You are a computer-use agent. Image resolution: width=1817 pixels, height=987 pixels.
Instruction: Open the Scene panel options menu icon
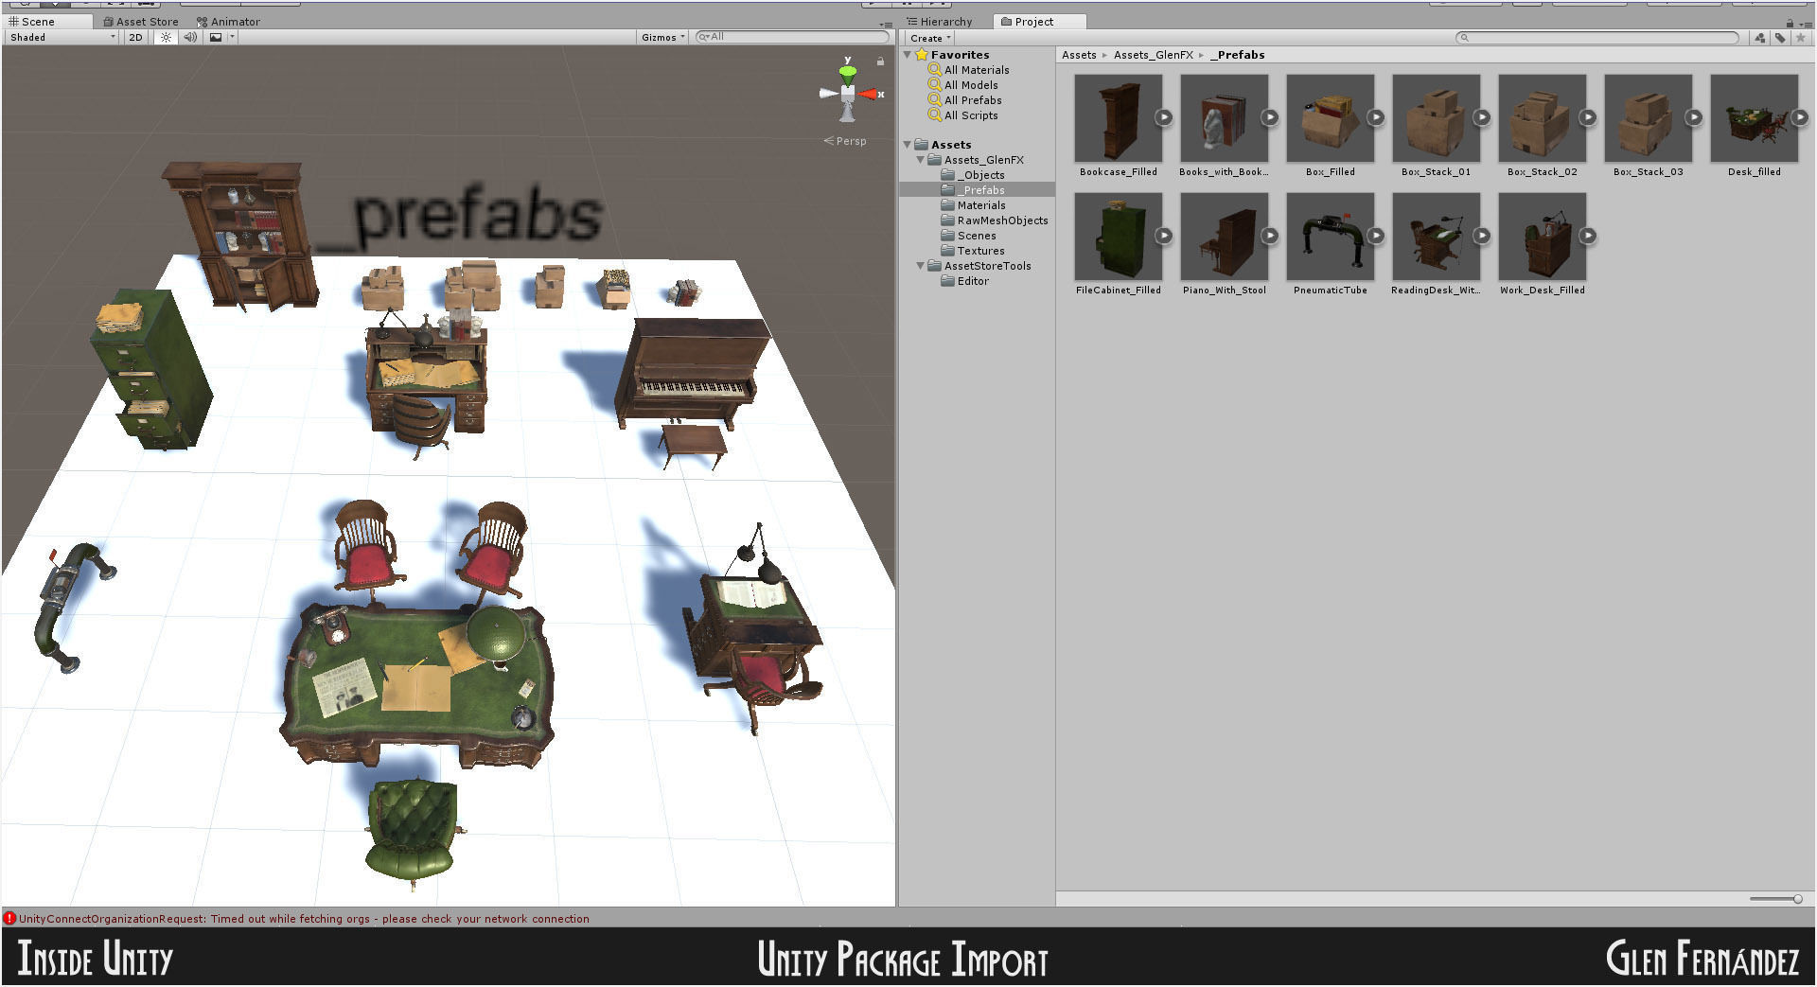pos(886,24)
